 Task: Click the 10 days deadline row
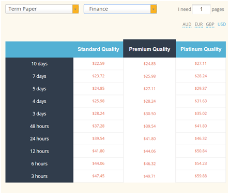[x=39, y=64]
